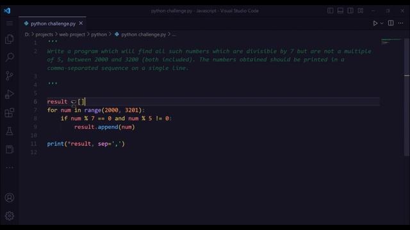Open the Search view in activity bar
Image resolution: width=410 pixels, height=230 pixels.
tap(10, 57)
